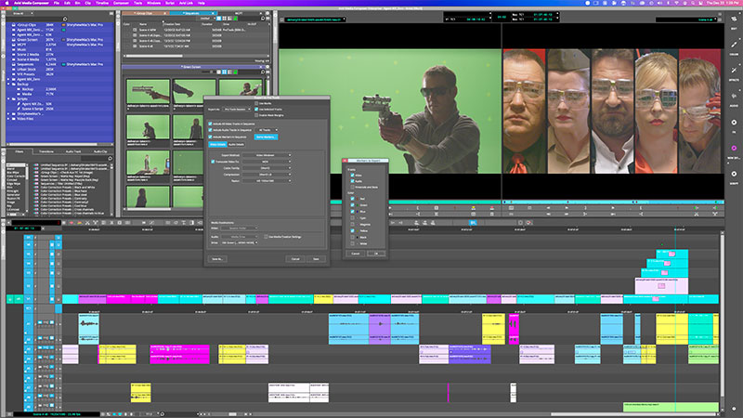Click the effect palette search icon

coord(110,158)
